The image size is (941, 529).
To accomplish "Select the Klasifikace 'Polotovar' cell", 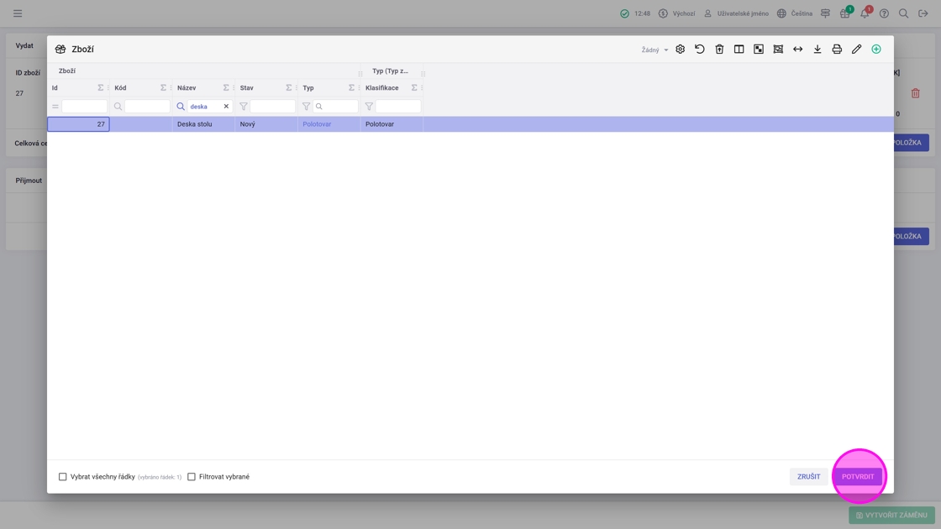I will click(x=392, y=124).
